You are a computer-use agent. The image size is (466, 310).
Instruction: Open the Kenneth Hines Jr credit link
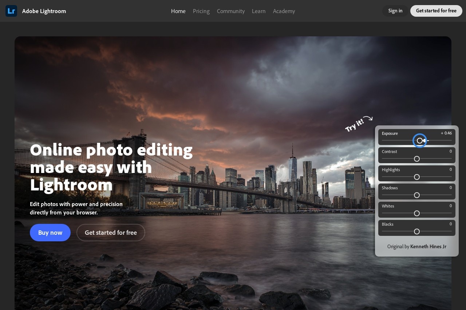click(428, 246)
